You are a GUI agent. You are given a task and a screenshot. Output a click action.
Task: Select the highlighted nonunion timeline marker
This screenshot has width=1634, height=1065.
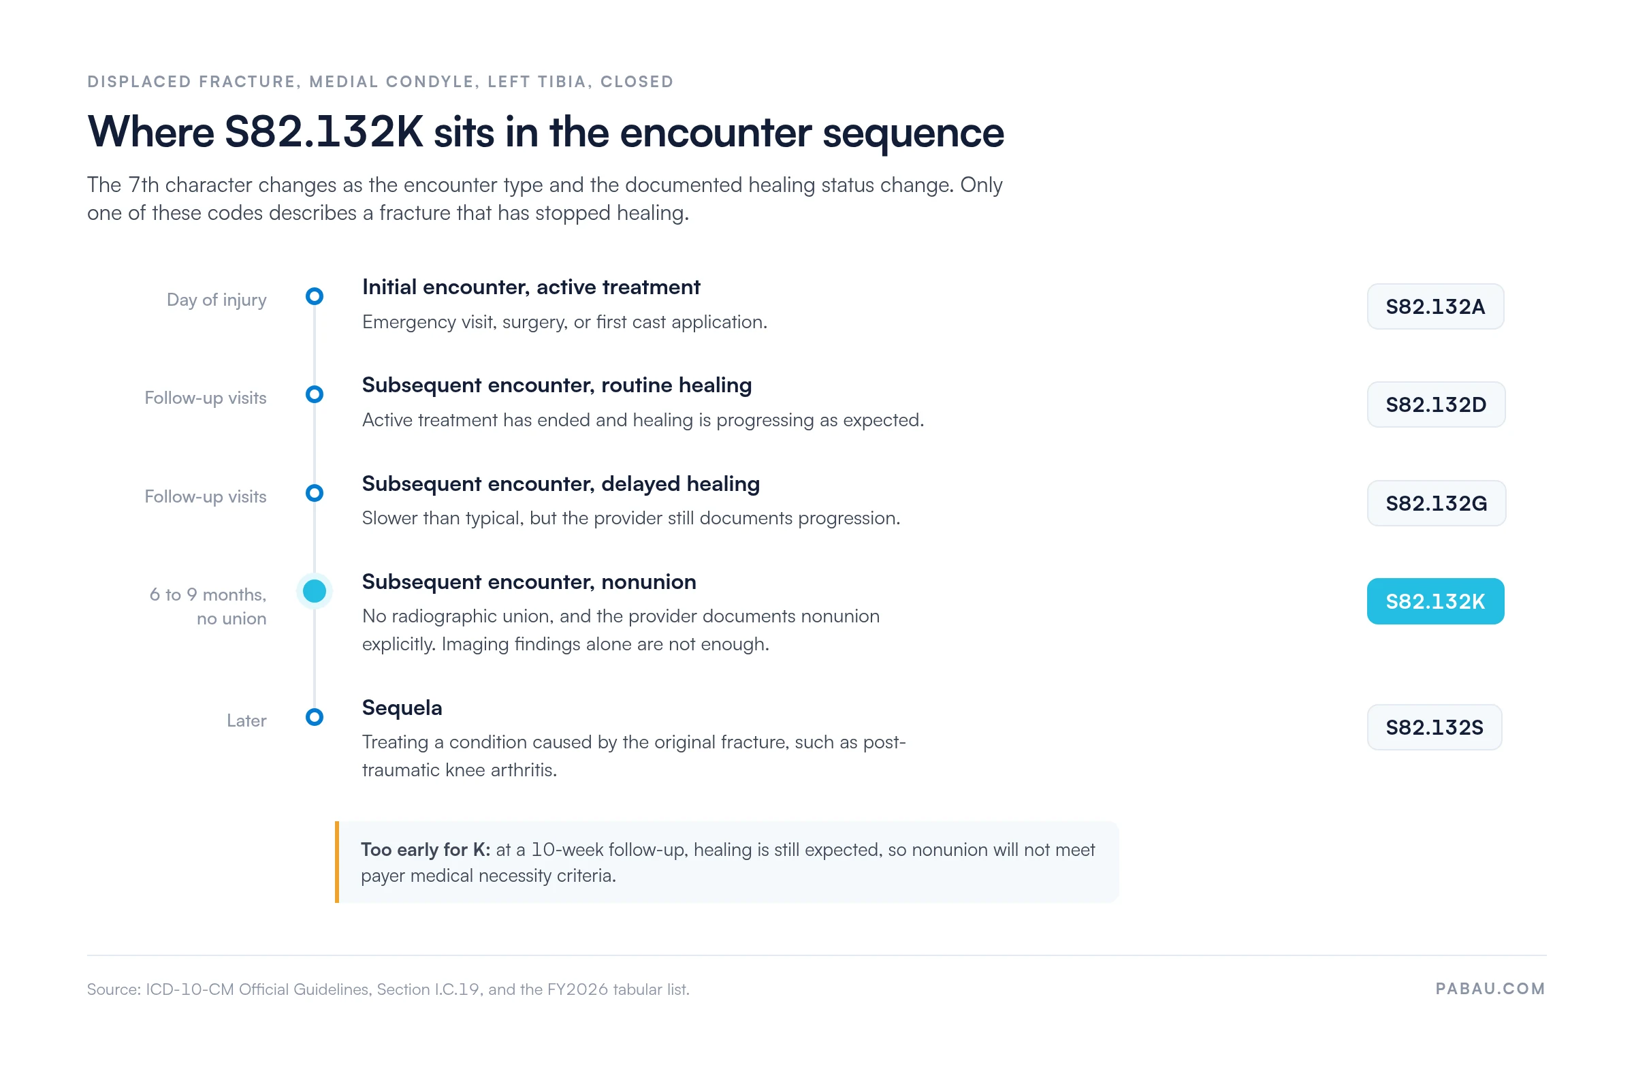click(x=315, y=591)
